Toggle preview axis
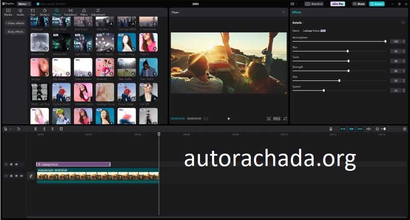Screen dimensions: 410x220 (x=368, y=129)
